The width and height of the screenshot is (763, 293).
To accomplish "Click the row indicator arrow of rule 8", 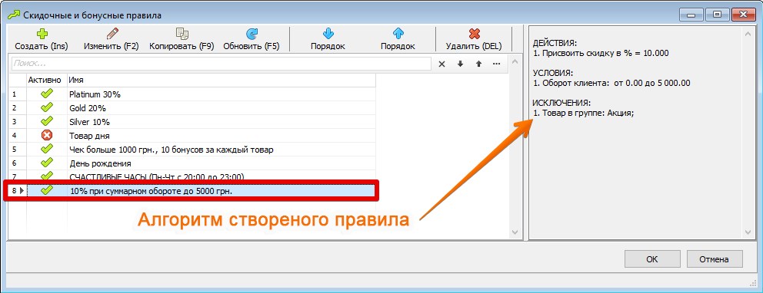I will [x=22, y=191].
